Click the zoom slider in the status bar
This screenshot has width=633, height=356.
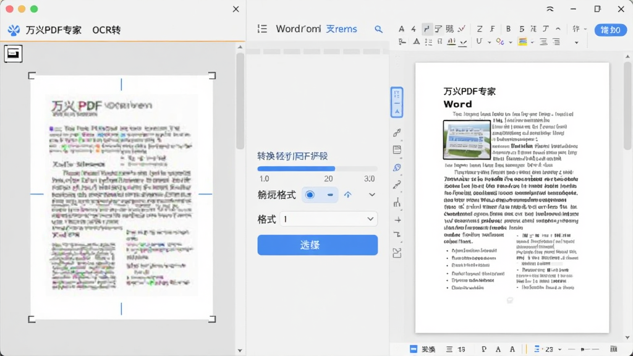tap(584, 349)
